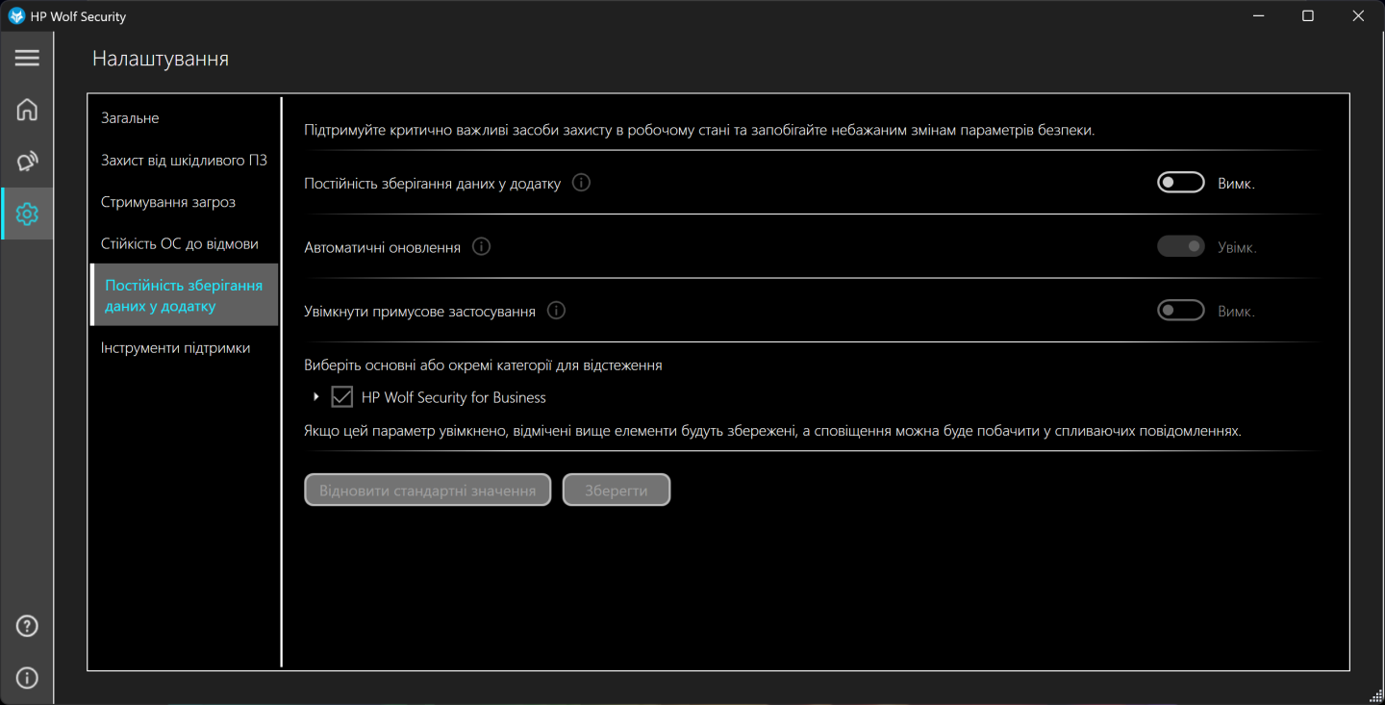Image resolution: width=1385 pixels, height=705 pixels.
Task: Switch to Захист від шкідливого ПЗ tab
Action: tap(184, 160)
